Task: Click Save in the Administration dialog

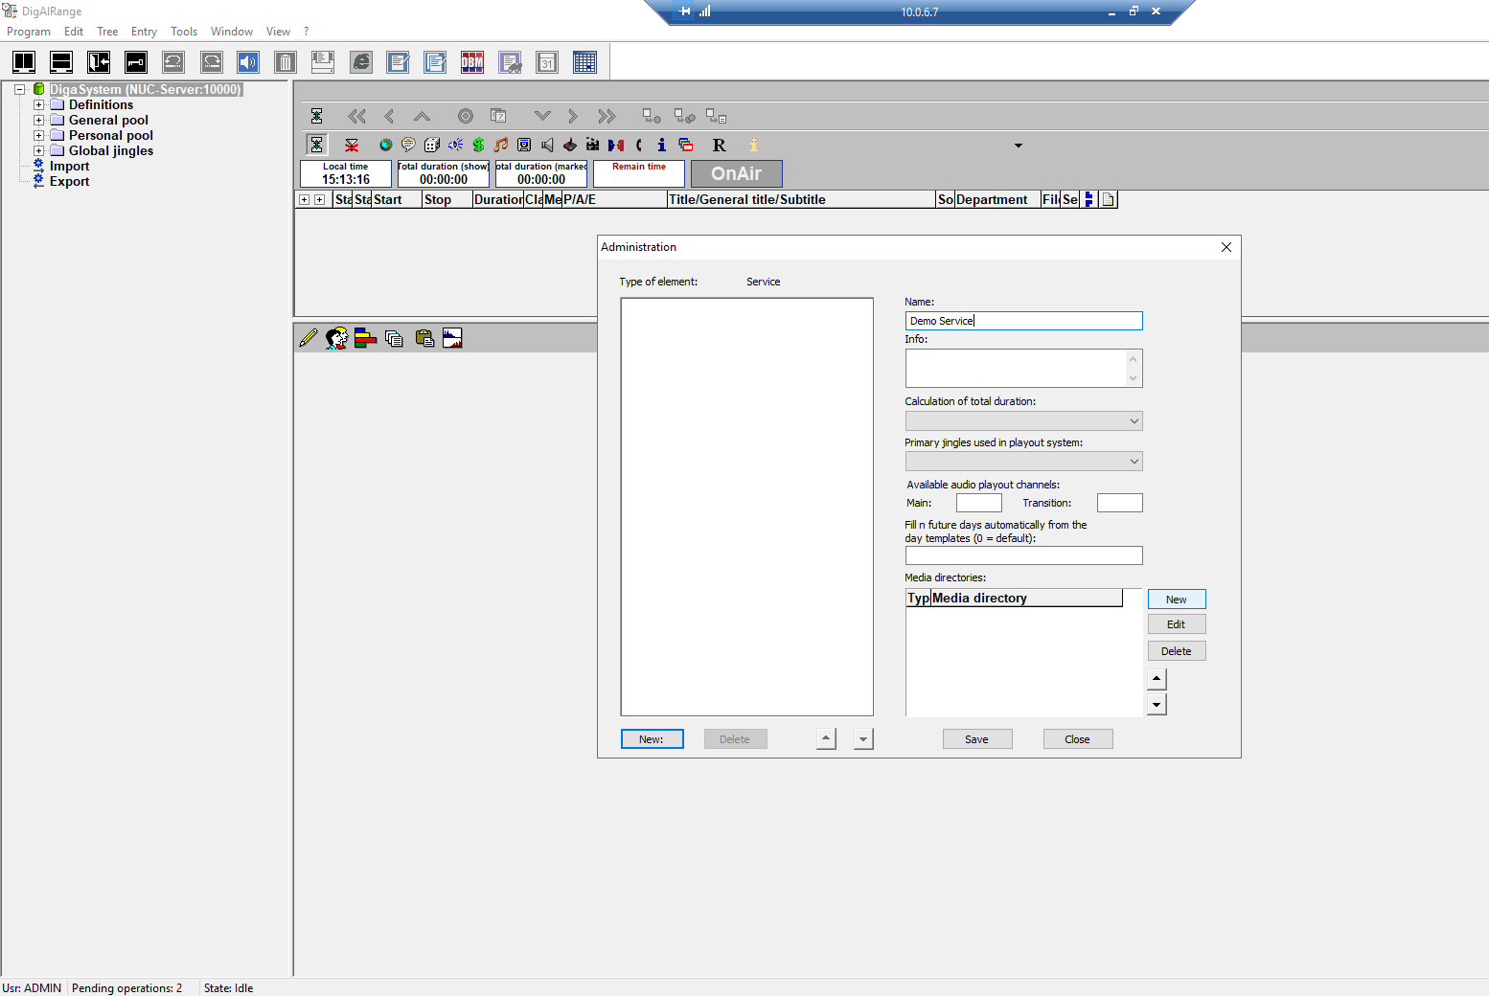Action: pos(976,739)
